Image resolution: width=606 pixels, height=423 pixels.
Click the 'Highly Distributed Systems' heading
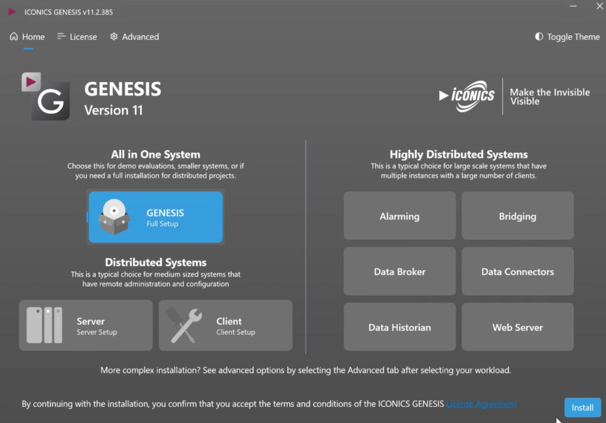pos(459,154)
